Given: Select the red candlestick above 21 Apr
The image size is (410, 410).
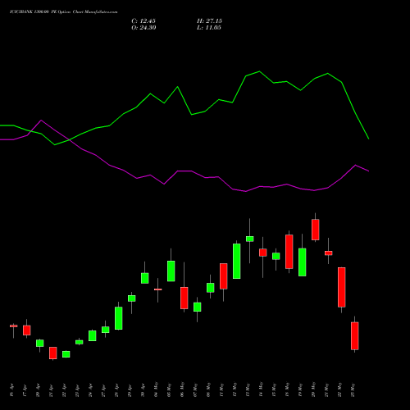Looking at the screenshot, I should [x=53, y=353].
